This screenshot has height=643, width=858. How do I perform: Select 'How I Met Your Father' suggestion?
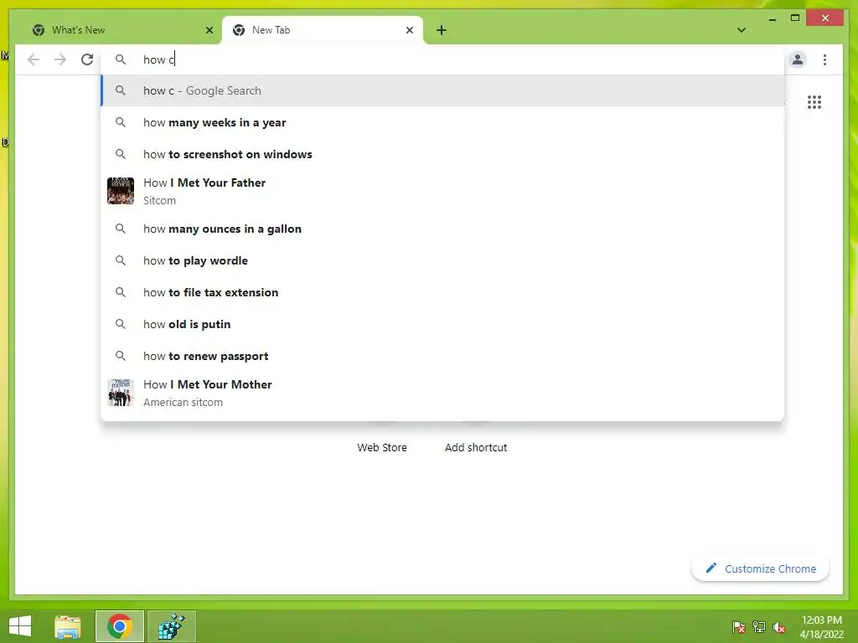[x=442, y=191]
